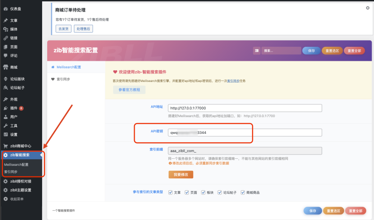This screenshot has height=220, width=374.
Task: Follow the 索引同步 link in welcome text
Action: [x=233, y=81]
